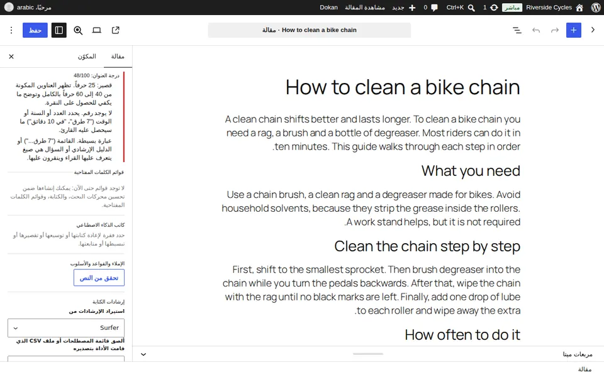
Task: Click the post title 'How to clean a bike chain'
Action: click(403, 87)
